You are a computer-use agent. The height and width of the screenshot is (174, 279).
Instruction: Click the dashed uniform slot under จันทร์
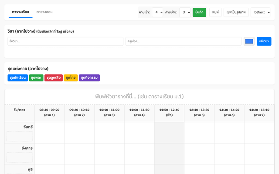[x=19, y=136]
